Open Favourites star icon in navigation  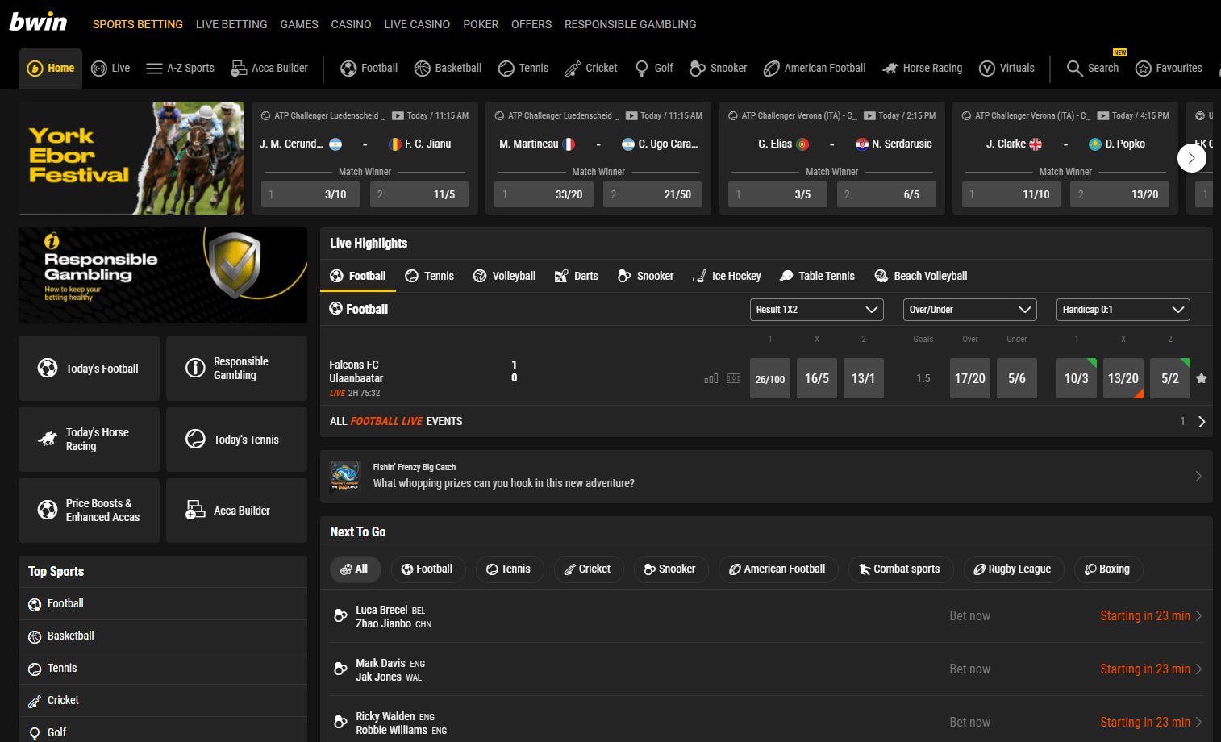(1143, 69)
